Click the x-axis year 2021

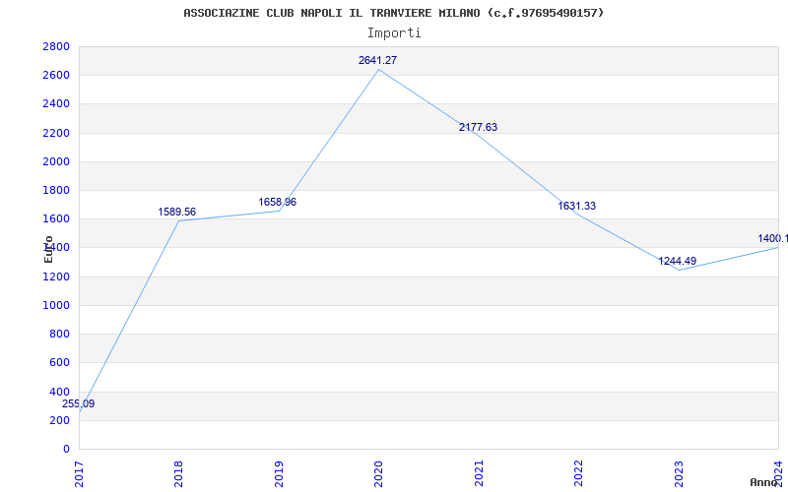point(479,473)
